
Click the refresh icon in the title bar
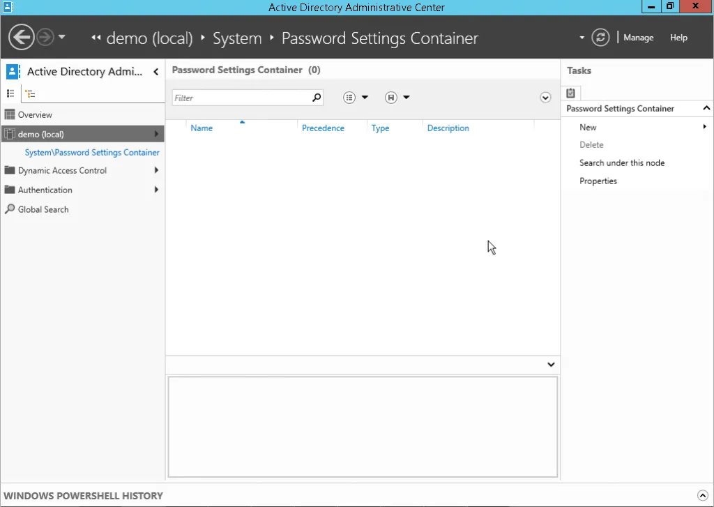pos(600,37)
